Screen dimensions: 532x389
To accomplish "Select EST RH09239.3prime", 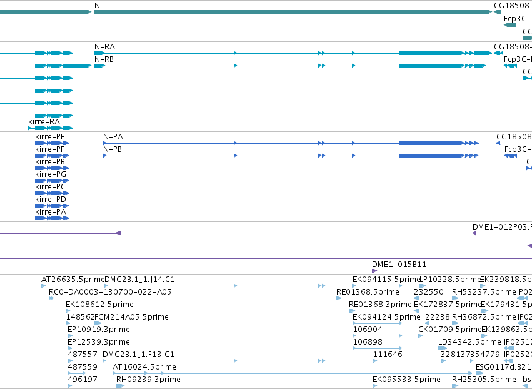I will [148, 380].
